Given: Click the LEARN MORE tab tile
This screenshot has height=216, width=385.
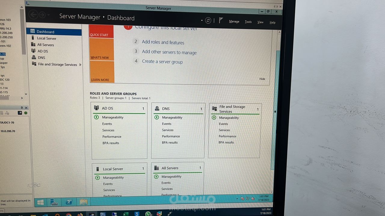Looking at the screenshot, I should click(102, 72).
